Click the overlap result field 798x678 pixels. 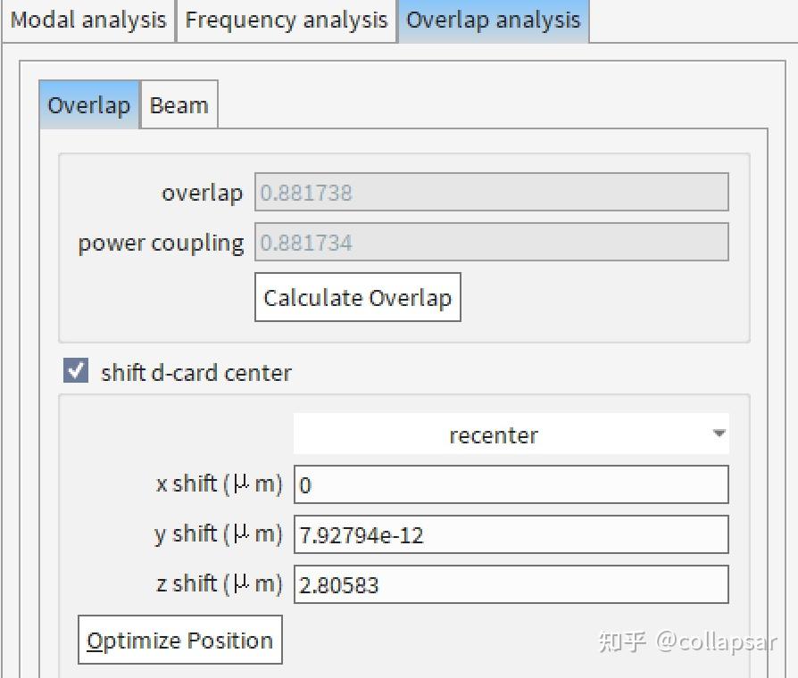(x=491, y=193)
